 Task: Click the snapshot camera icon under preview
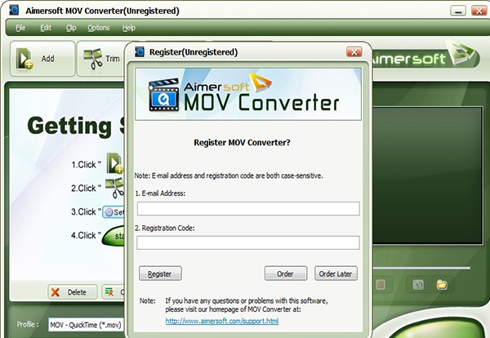click(x=418, y=285)
